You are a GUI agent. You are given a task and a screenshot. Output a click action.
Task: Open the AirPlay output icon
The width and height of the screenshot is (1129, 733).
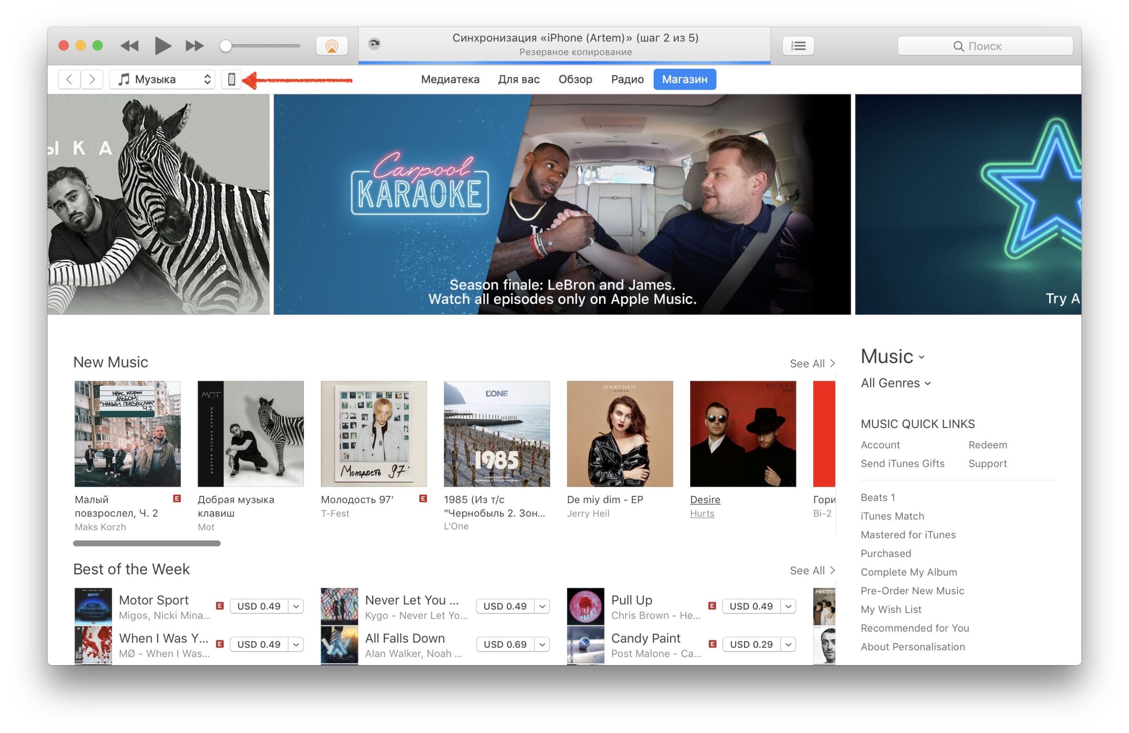tap(332, 46)
